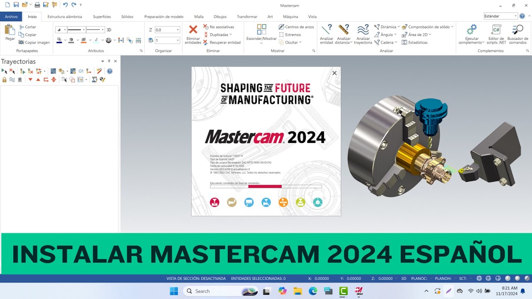Image resolution: width=532 pixels, height=299 pixels.
Task: Open Analizar entidad tool
Action: tap(327, 34)
